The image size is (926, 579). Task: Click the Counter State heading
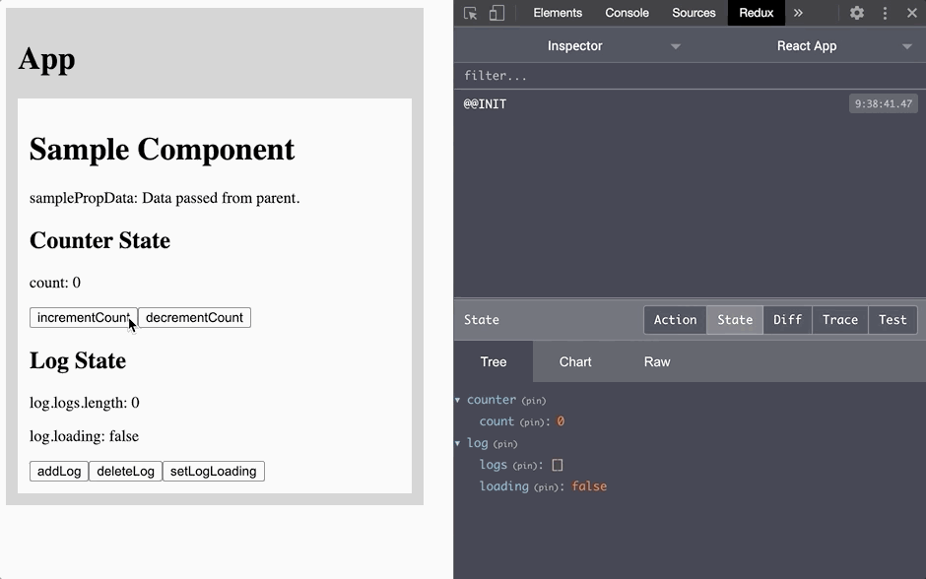click(99, 240)
